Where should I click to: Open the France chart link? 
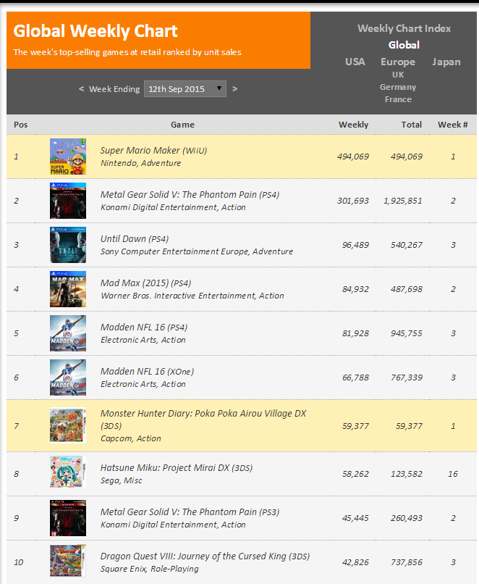click(x=398, y=99)
